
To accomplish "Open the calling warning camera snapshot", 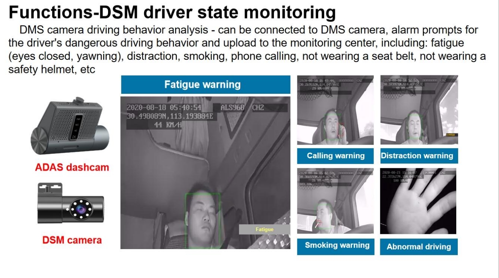I will [335, 110].
